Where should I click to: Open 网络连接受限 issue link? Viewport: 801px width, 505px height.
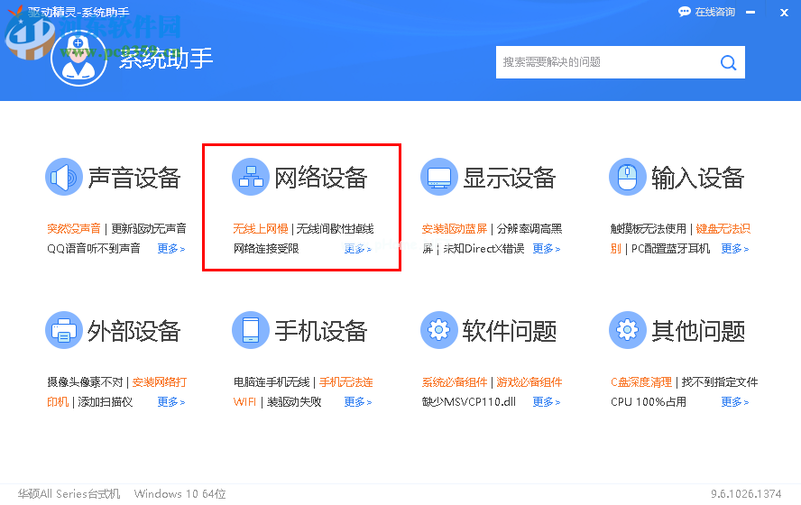pyautogui.click(x=266, y=249)
